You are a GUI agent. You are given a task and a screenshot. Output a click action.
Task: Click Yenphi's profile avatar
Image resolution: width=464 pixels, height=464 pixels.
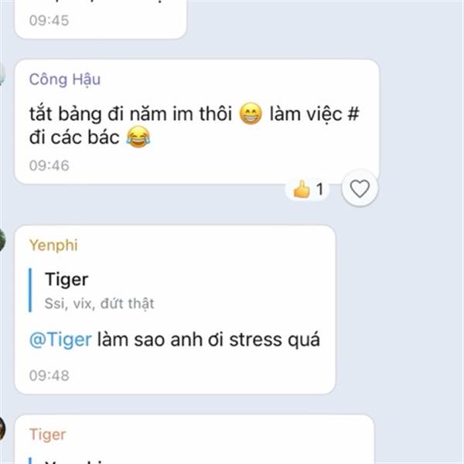pyautogui.click(x=2, y=240)
